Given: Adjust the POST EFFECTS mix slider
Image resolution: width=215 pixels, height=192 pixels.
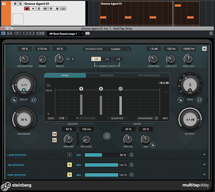Looking at the screenshot, I should click(105, 175).
